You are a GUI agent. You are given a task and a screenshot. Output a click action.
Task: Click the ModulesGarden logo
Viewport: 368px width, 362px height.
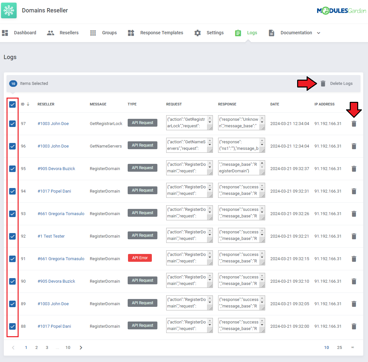341,10
